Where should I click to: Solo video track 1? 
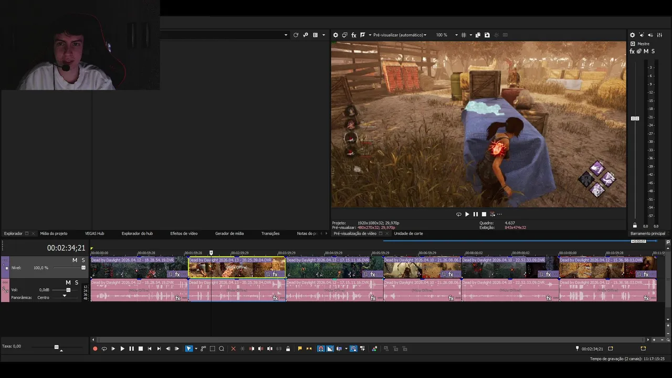tap(83, 260)
